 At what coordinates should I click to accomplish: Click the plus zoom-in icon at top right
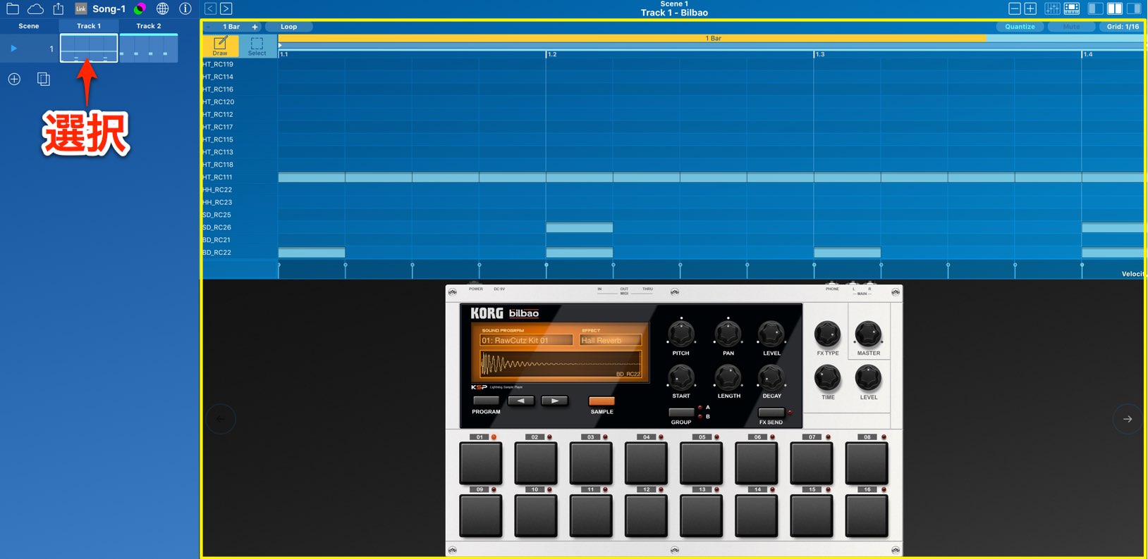click(1030, 8)
